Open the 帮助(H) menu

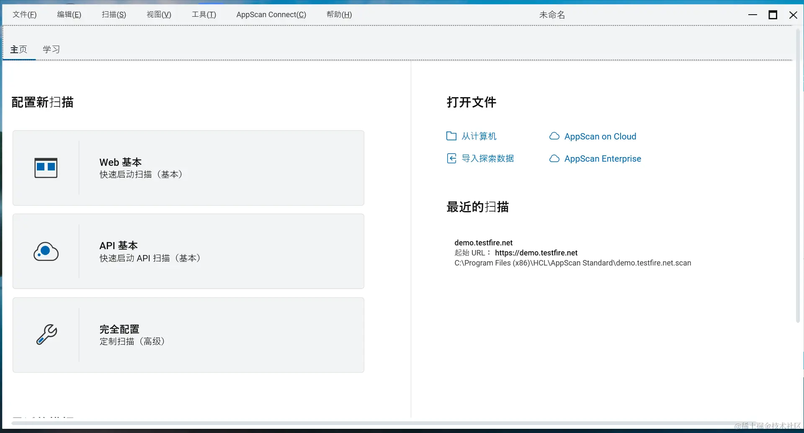[339, 15]
